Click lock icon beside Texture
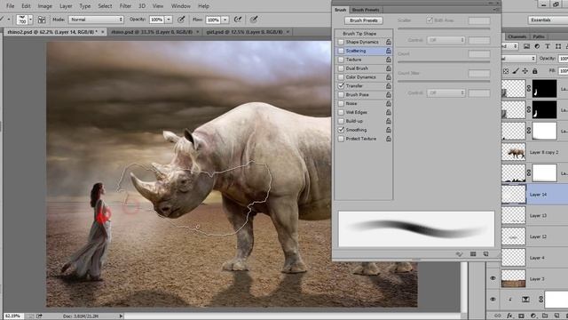The image size is (568, 320). tap(389, 60)
